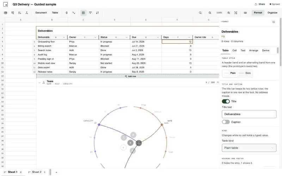
Task: Open the Document menu
Action: click(41, 13)
